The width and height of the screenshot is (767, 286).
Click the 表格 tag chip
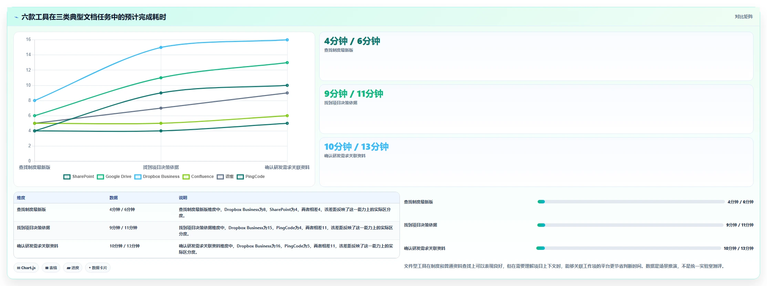click(51, 268)
